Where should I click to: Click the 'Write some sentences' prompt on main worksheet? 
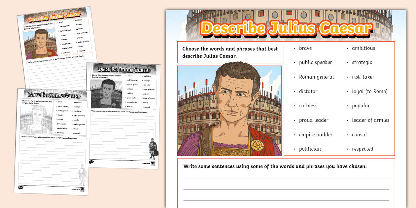pos(275,166)
